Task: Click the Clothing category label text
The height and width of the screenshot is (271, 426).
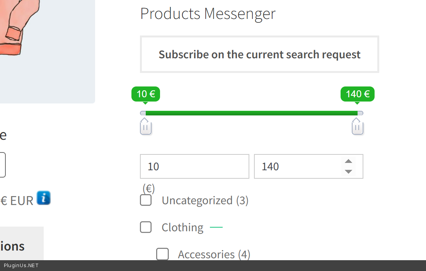Action: coord(182,227)
